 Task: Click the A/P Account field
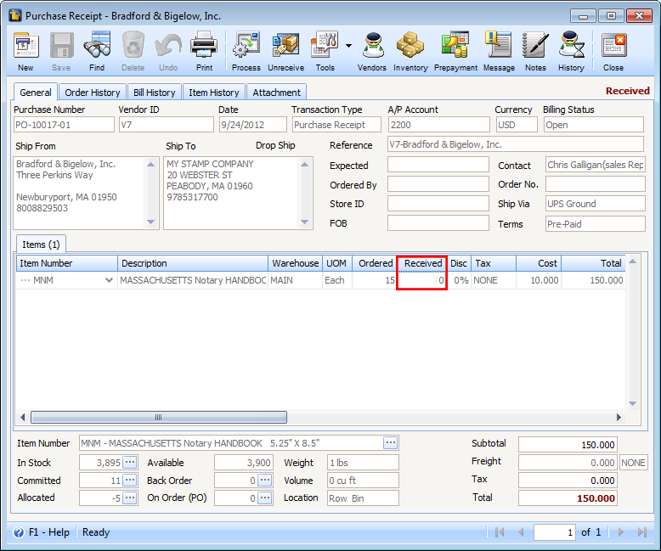[439, 125]
